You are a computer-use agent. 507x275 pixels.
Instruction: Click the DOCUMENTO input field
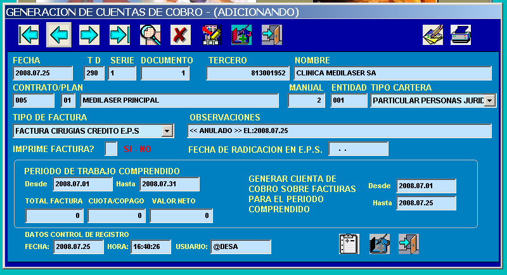(x=165, y=73)
